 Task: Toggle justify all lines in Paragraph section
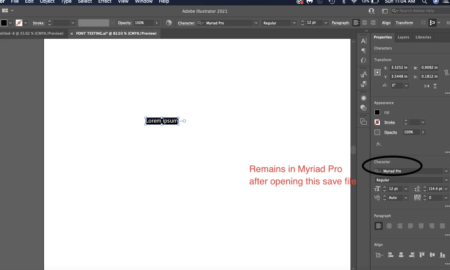442,226
